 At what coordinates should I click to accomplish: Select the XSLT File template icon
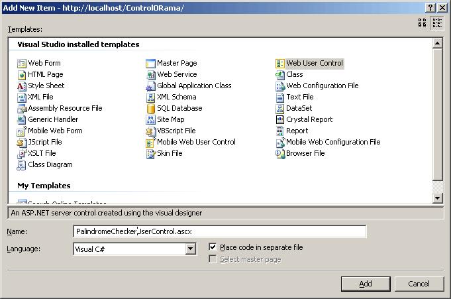22,154
